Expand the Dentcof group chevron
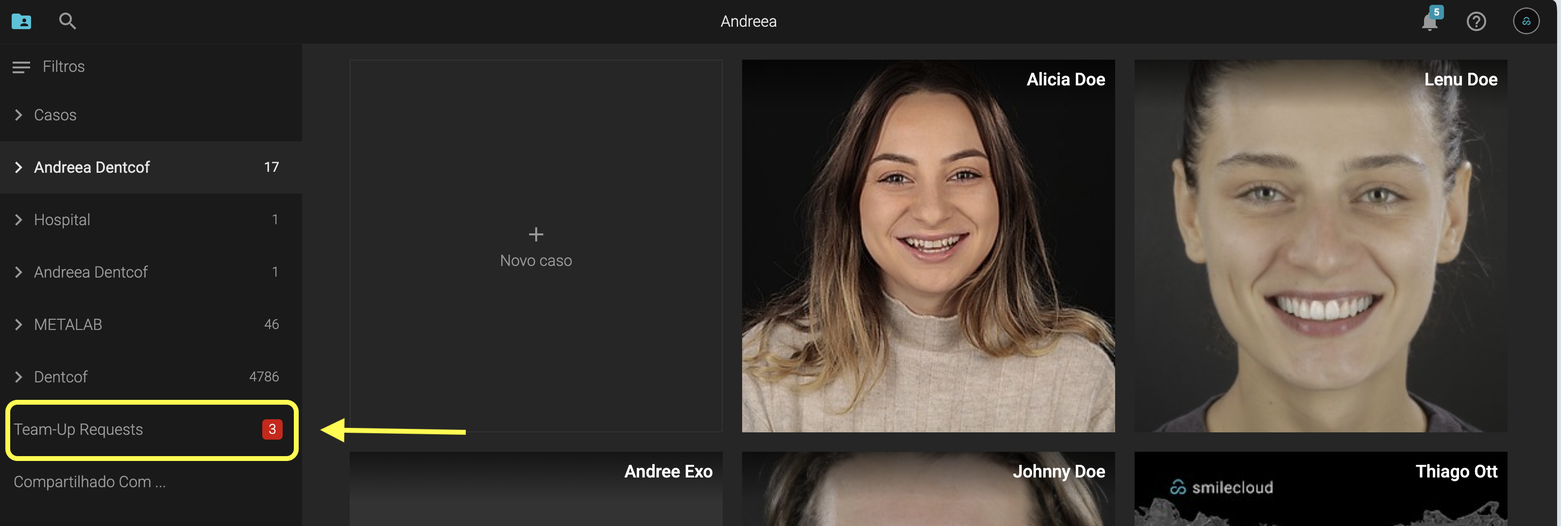The image size is (1561, 526). pos(19,377)
